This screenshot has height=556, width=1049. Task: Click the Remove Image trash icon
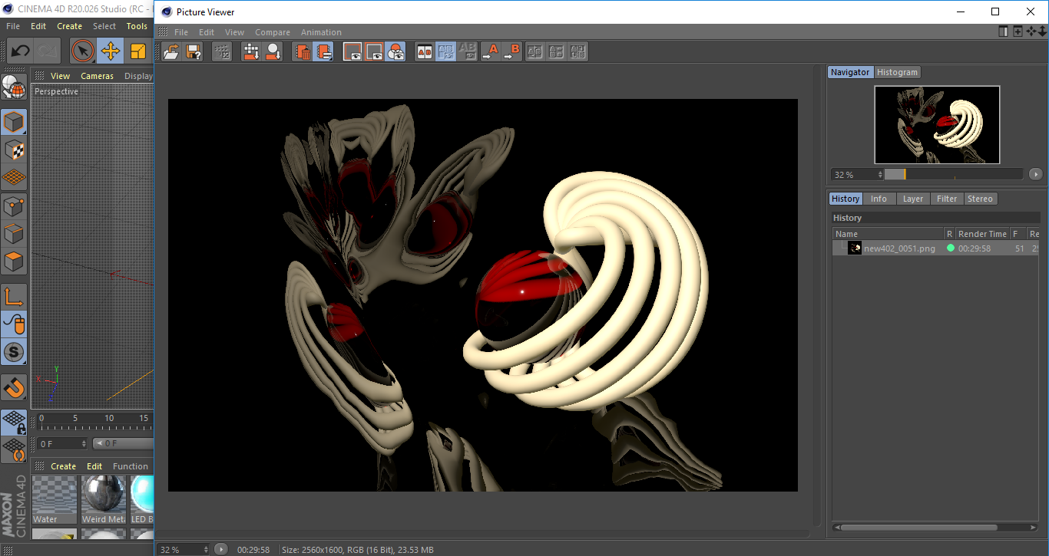pos(303,52)
